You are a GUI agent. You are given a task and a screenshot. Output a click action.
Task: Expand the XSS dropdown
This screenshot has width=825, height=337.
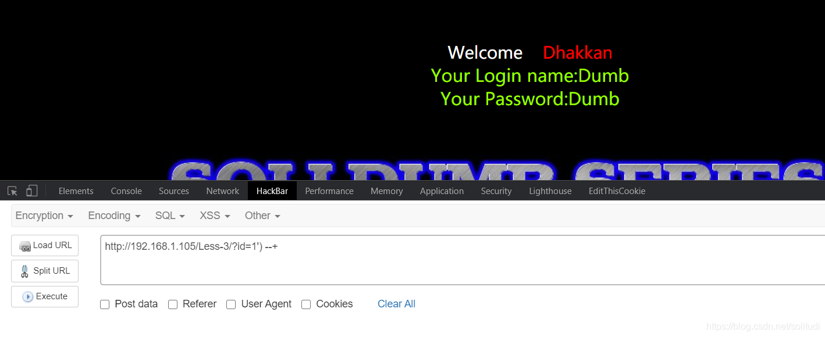(215, 216)
